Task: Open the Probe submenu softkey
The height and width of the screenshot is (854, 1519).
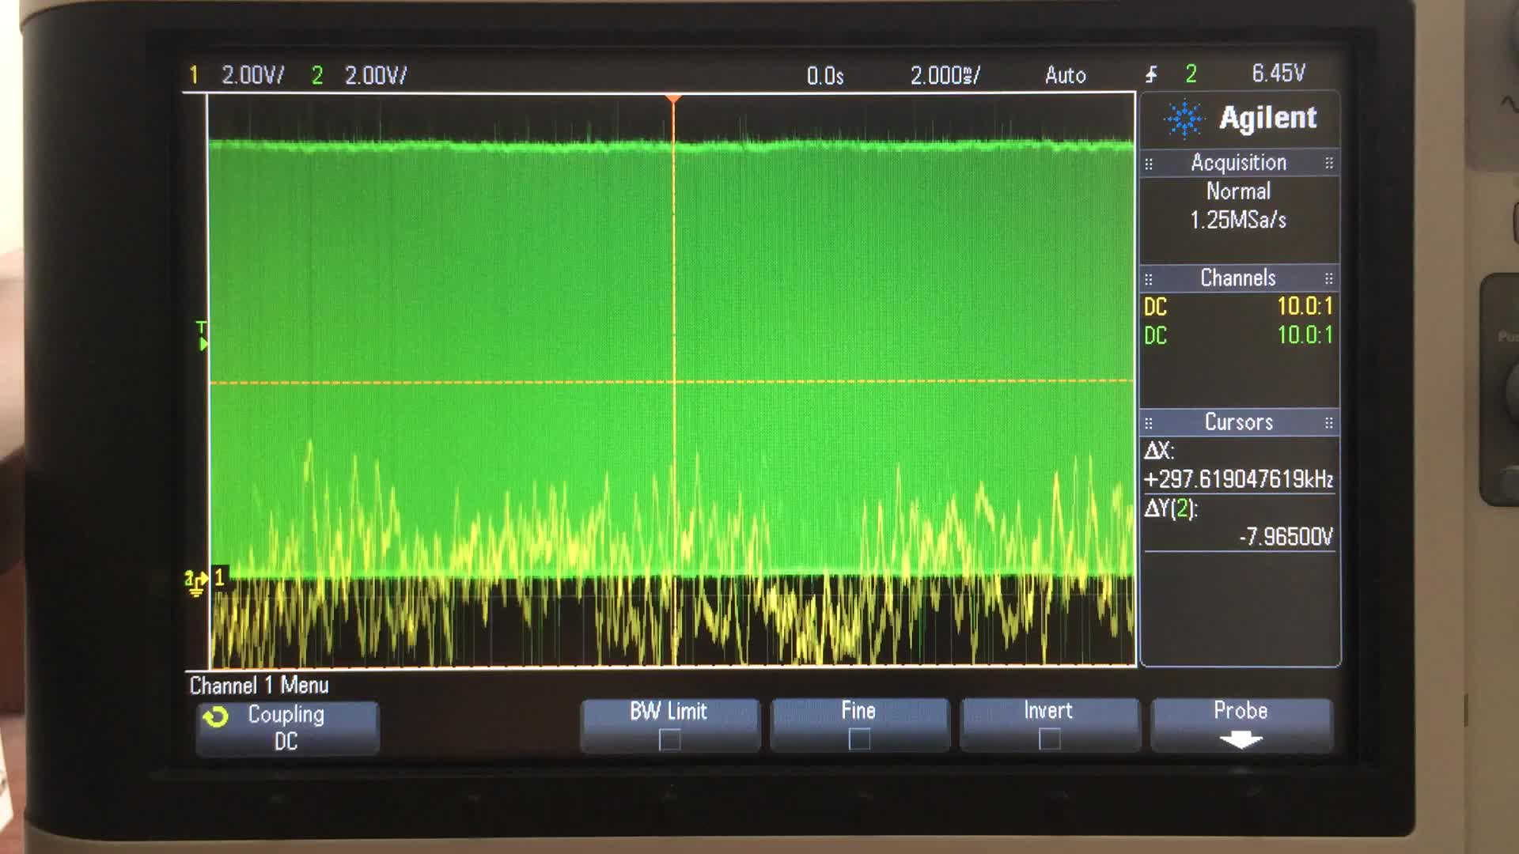Action: click(1241, 725)
